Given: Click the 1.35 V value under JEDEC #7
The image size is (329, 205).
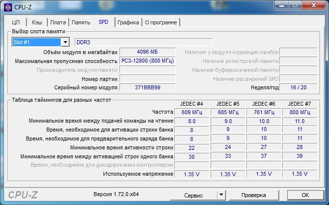Looking at the screenshot, I should point(300,174).
